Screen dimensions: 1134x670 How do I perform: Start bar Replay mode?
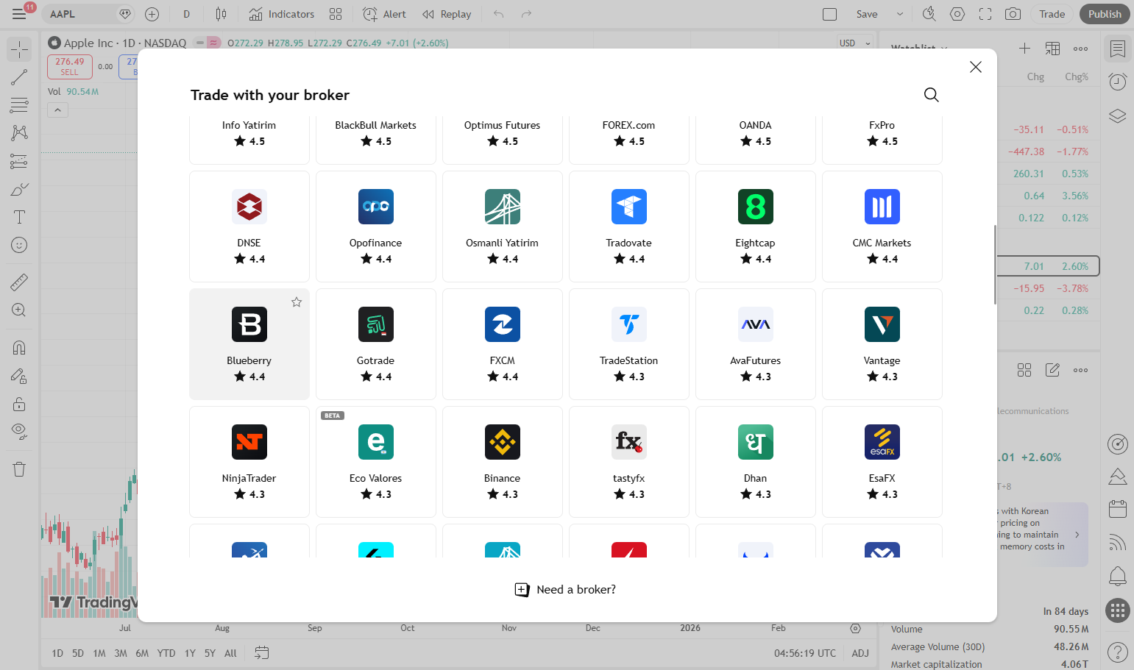(x=447, y=14)
